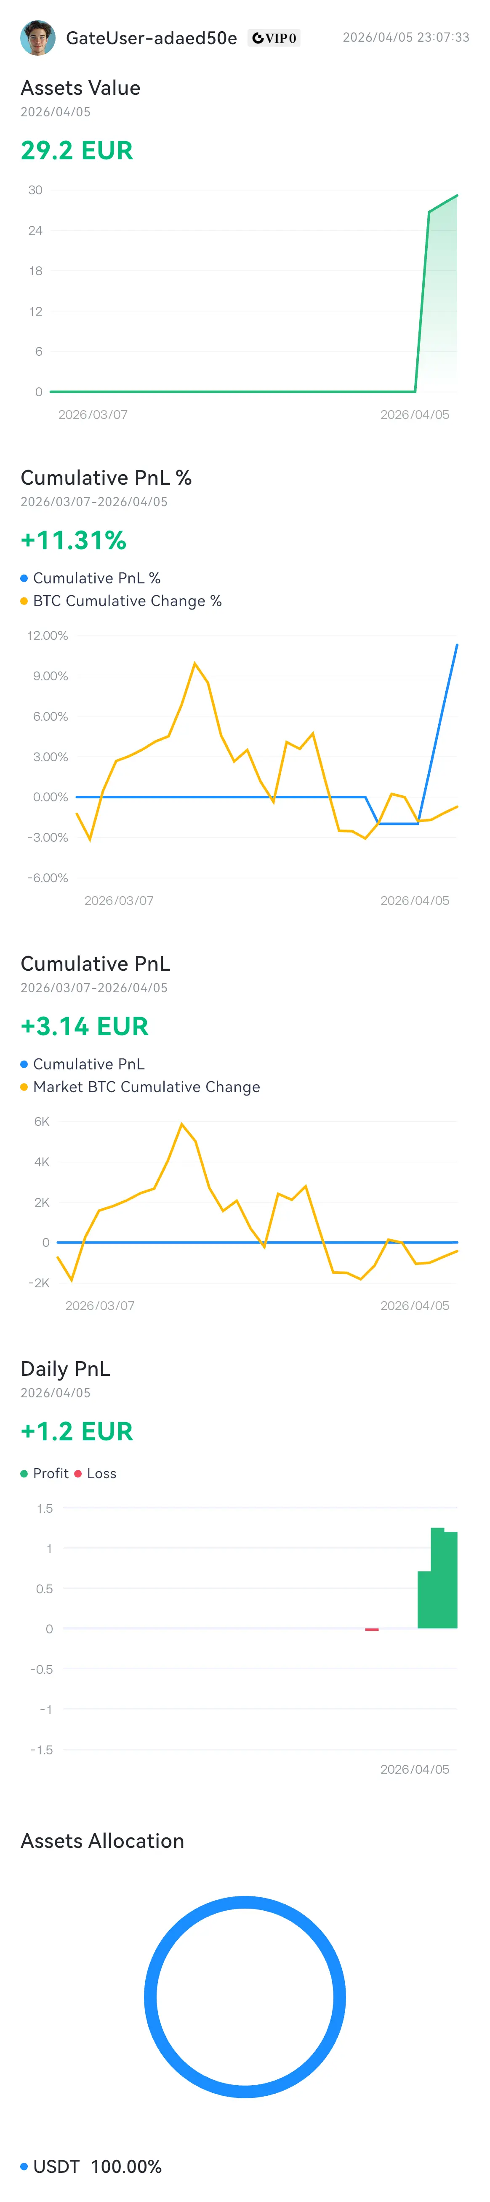Click the +1.2 EUR daily PnL value
This screenshot has height=2202, width=490.
pos(77,1431)
